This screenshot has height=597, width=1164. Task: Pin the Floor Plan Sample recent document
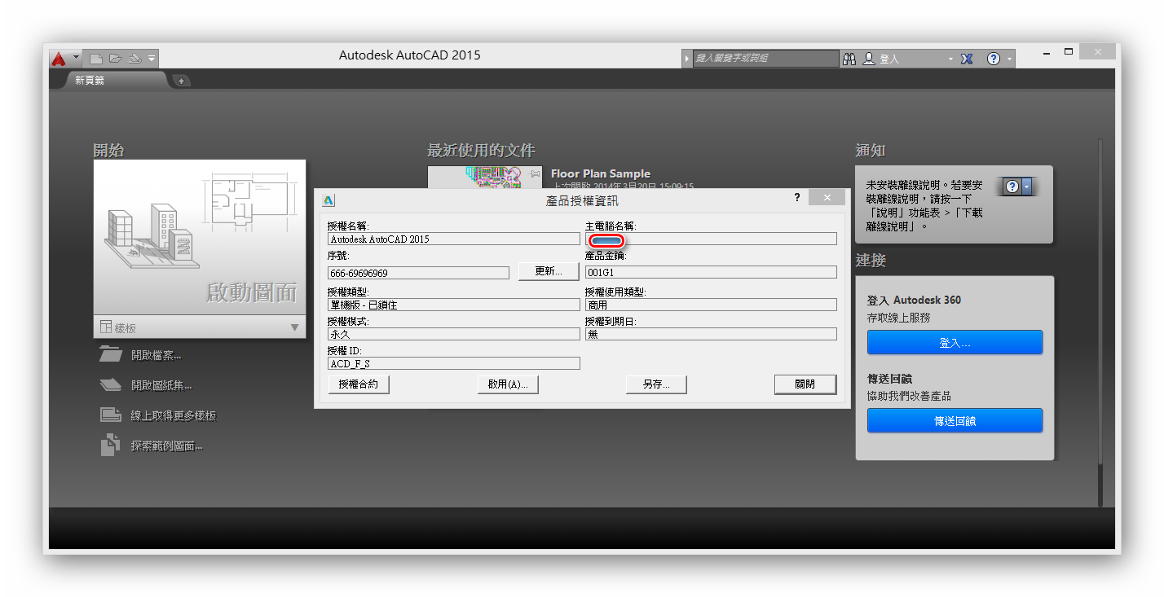pos(535,173)
